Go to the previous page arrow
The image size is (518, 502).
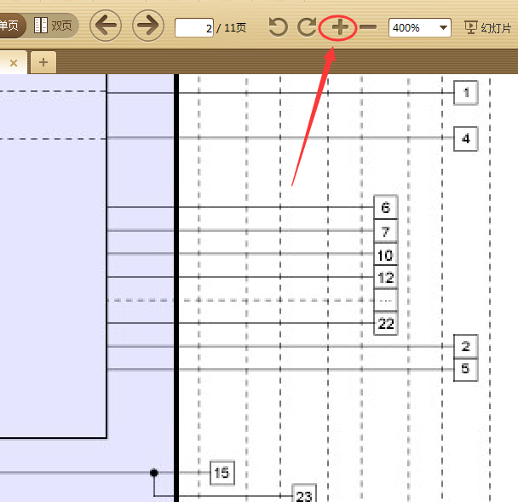tap(106, 26)
